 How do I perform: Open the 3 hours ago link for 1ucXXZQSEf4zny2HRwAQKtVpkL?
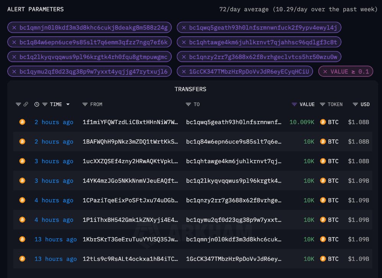[54, 161]
